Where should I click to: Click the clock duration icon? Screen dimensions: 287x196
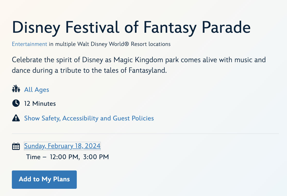[16, 103]
